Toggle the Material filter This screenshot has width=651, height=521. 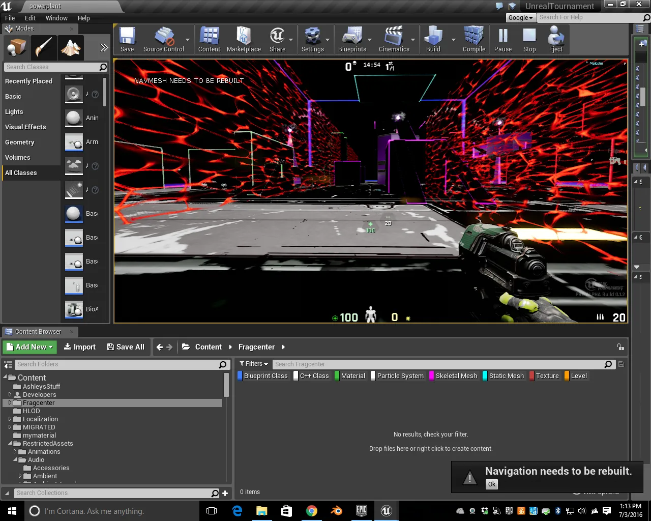[x=350, y=376]
